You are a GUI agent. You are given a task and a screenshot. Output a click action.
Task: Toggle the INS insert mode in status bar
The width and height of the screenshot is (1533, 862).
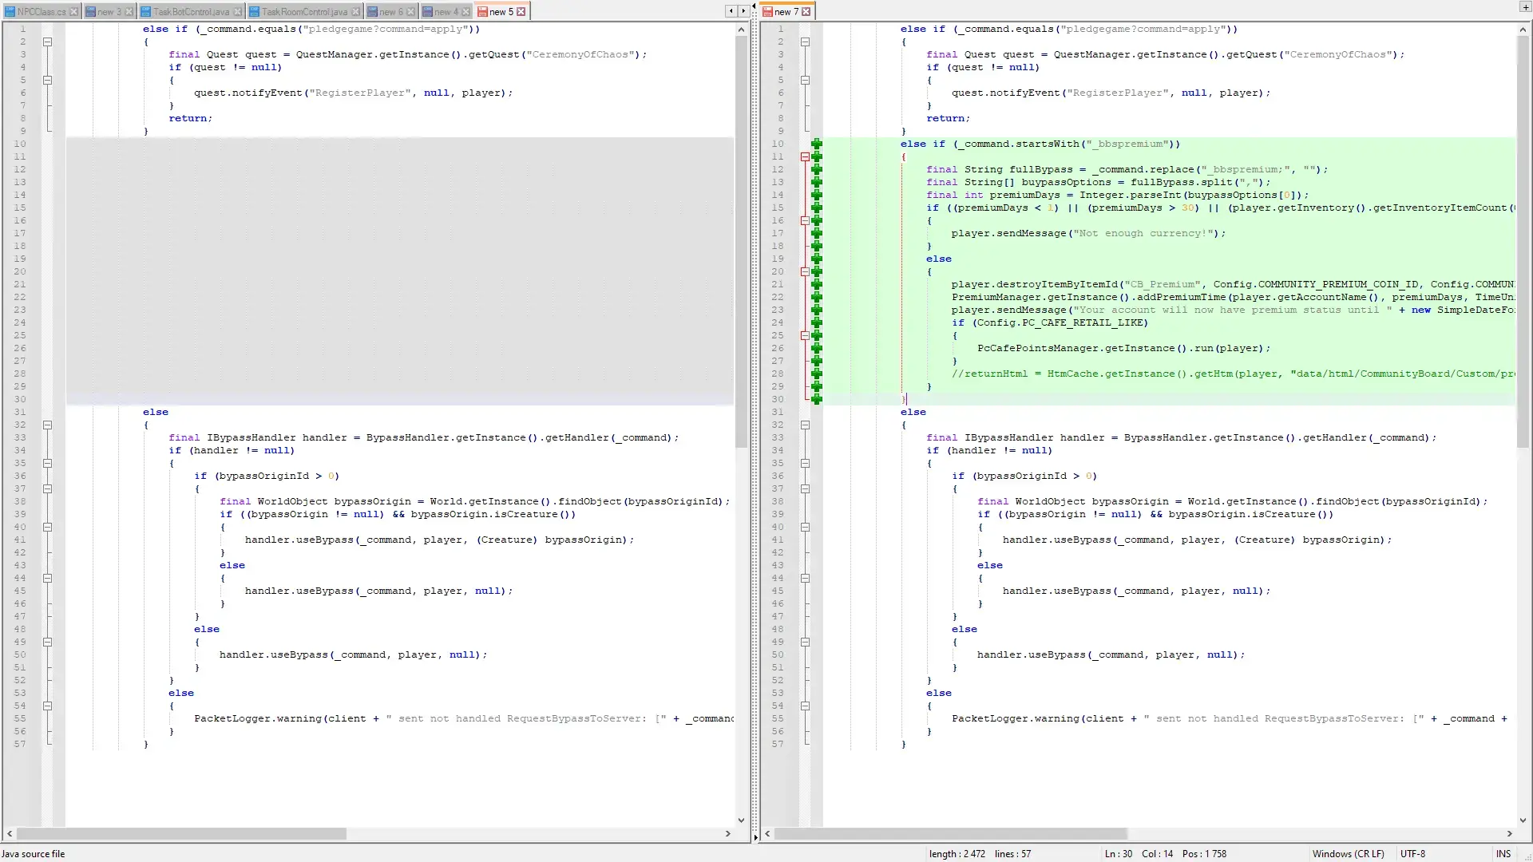(1503, 854)
